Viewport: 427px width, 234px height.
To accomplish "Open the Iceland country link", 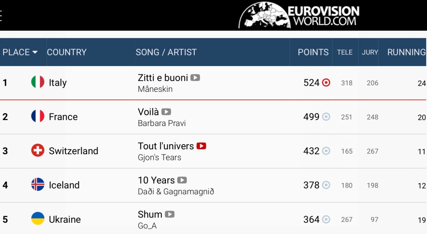I will pos(64,185).
